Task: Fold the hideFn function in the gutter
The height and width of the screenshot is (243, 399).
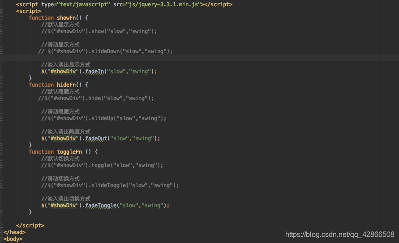Action: 1,85
